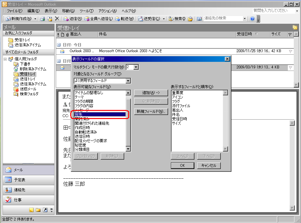This screenshot has width=301, height=223.
Task: Click the Address Book toolbar icon
Action: pos(199,18)
